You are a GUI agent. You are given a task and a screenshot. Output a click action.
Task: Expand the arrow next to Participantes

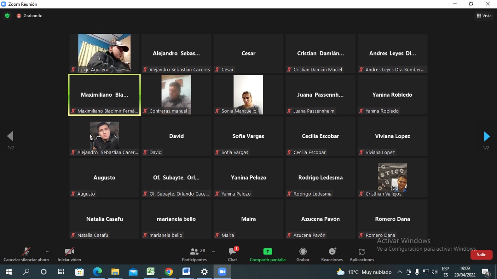[214, 251]
